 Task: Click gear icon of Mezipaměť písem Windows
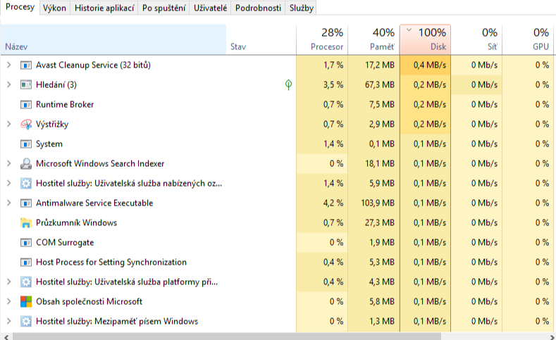[26, 321]
